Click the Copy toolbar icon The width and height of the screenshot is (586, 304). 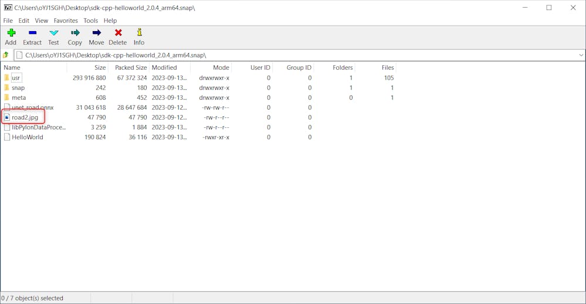pos(74,33)
